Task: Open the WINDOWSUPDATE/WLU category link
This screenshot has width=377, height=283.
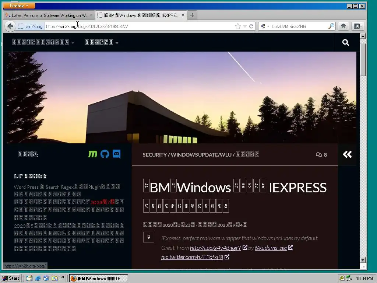Action: tap(201, 155)
